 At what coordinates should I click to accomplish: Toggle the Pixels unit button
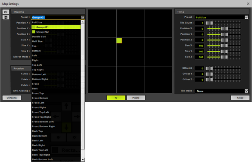(x=136, y=98)
